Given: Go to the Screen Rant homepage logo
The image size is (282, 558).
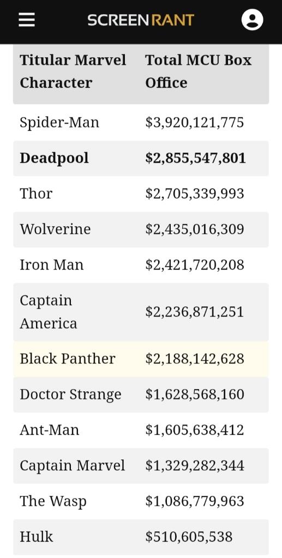Looking at the screenshot, I should click(x=141, y=20).
